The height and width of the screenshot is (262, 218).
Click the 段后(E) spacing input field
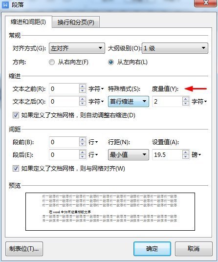[64, 155]
